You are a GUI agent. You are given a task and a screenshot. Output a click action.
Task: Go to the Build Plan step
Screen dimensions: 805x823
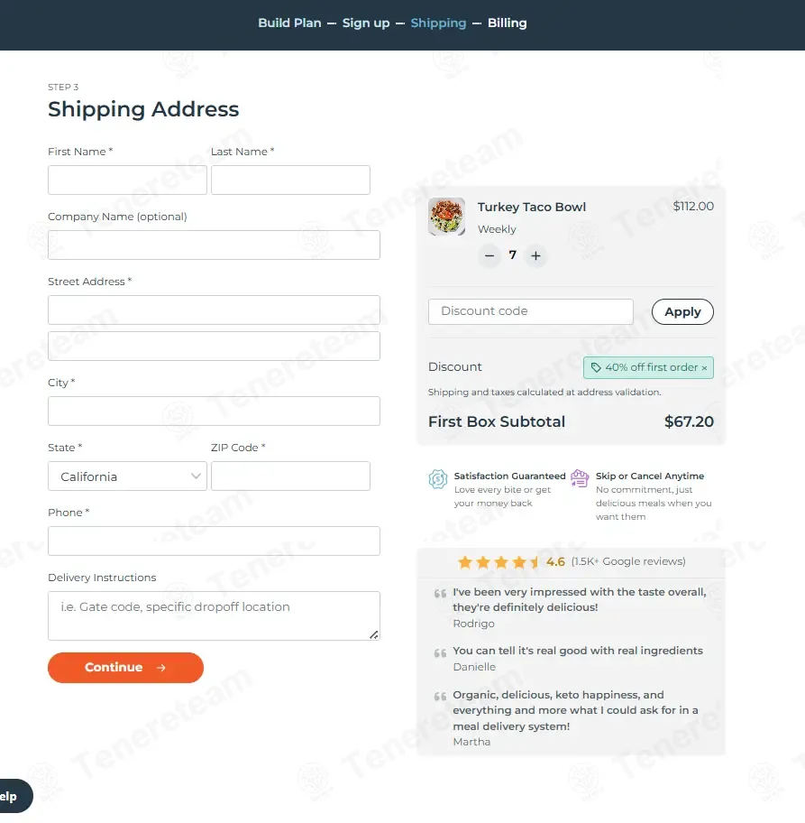pos(289,23)
